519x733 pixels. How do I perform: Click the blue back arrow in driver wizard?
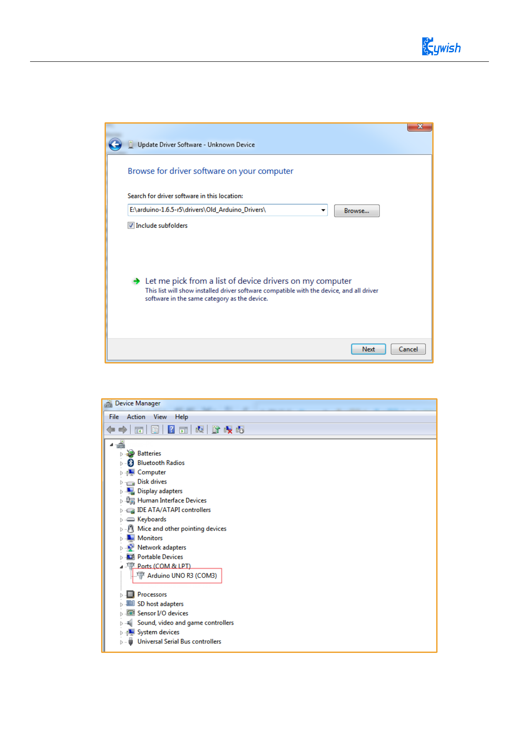(x=115, y=145)
